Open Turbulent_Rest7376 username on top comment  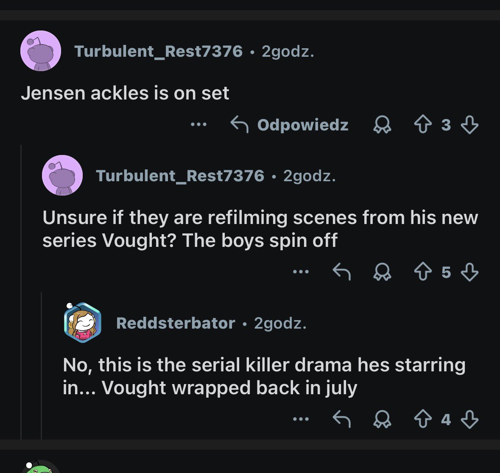tap(159, 51)
